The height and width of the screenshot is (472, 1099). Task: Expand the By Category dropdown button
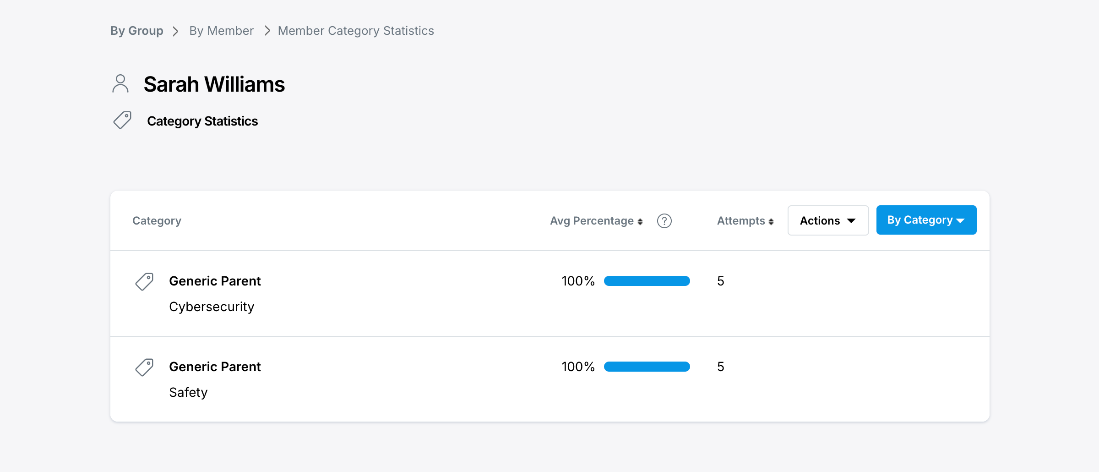click(x=926, y=220)
